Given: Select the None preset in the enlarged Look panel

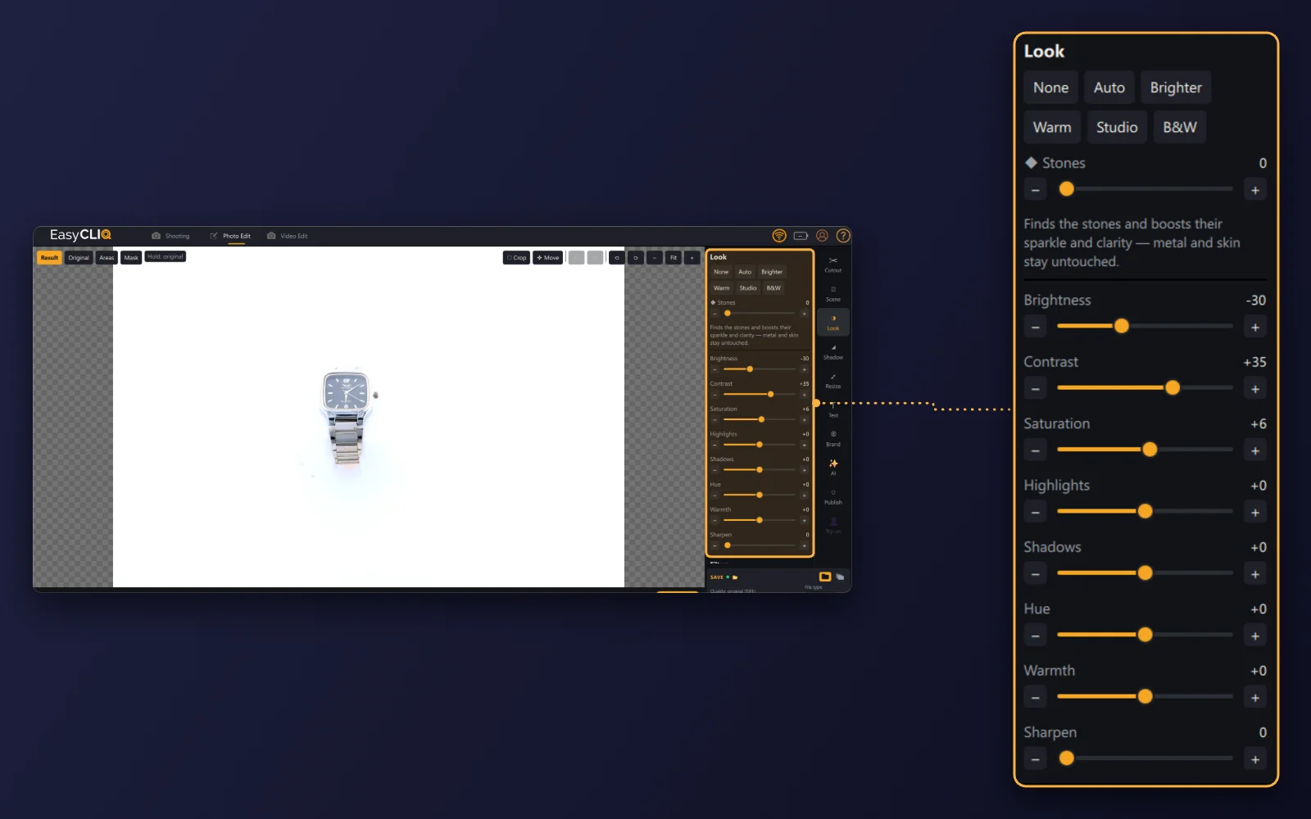Looking at the screenshot, I should (1050, 88).
